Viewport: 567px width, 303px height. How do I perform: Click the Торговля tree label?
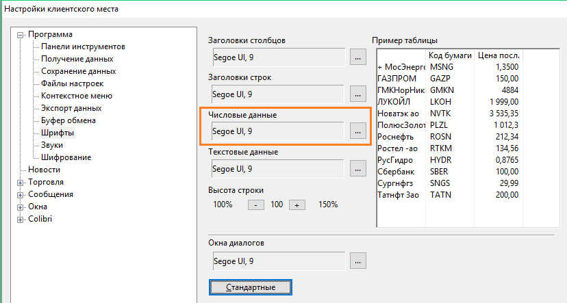tap(46, 182)
